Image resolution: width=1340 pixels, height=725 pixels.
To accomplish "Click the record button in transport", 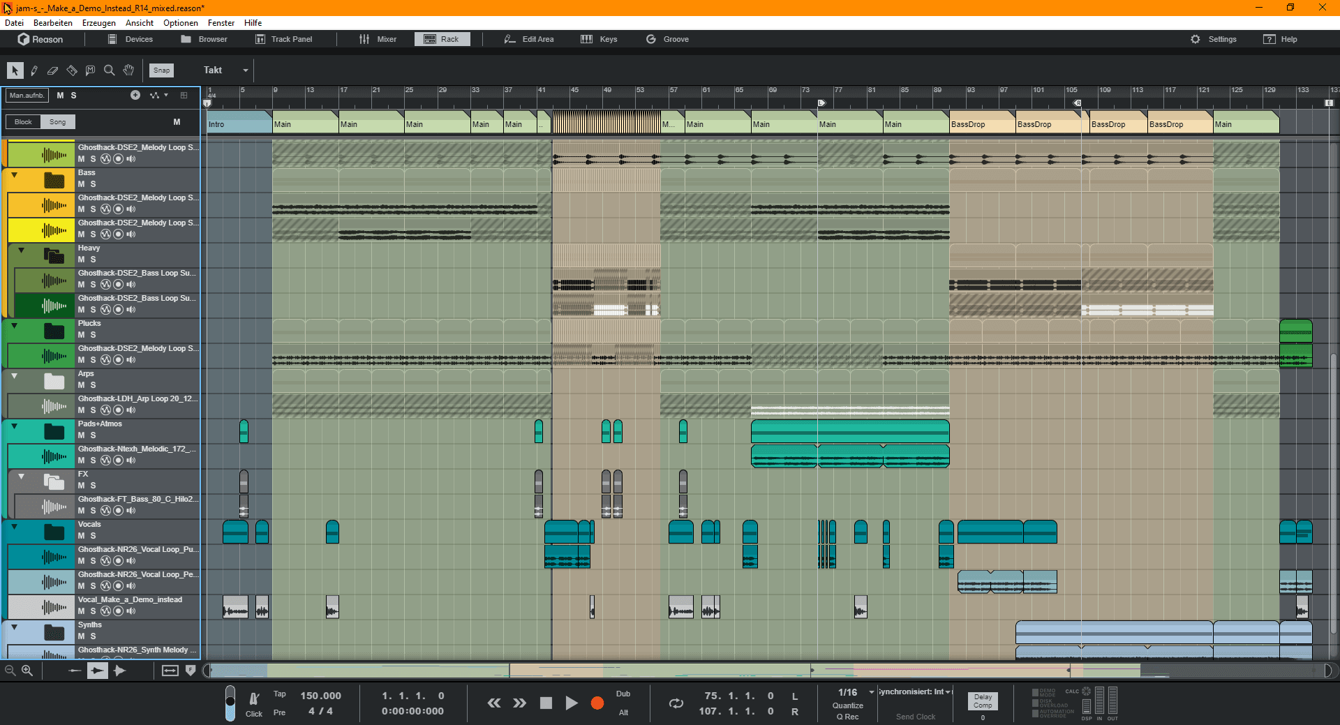I will tap(597, 703).
